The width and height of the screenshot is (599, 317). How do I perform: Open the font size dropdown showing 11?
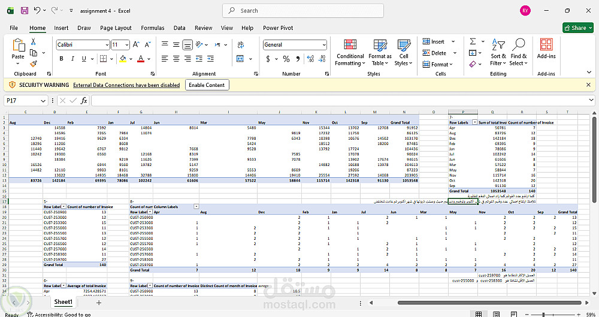pos(126,45)
